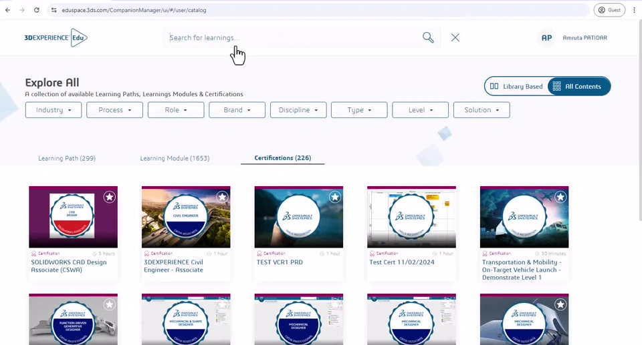The height and width of the screenshot is (345, 642).
Task: Open the Learning Module (1653) tab
Action: click(x=175, y=158)
